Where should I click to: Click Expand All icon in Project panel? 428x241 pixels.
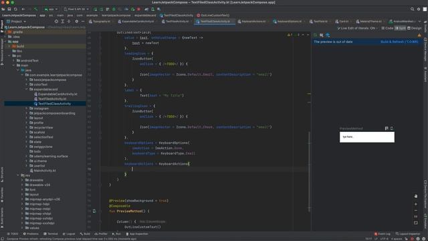click(62, 21)
